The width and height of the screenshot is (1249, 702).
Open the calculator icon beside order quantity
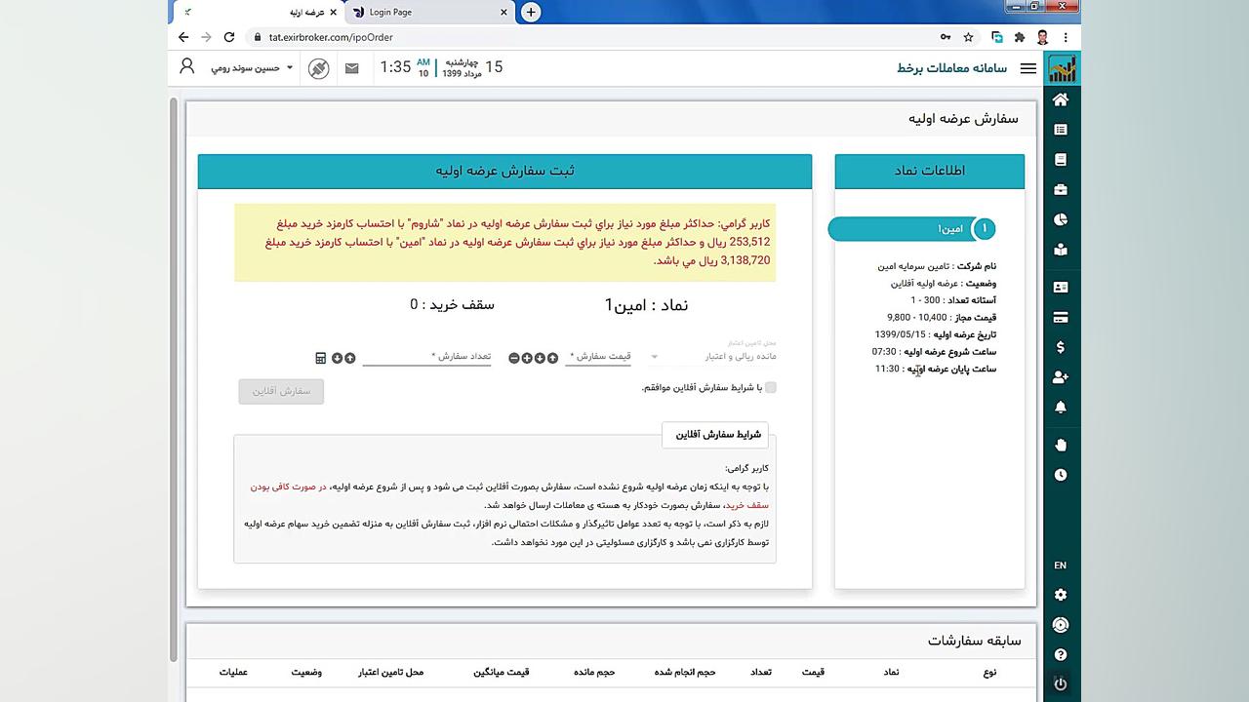[320, 358]
